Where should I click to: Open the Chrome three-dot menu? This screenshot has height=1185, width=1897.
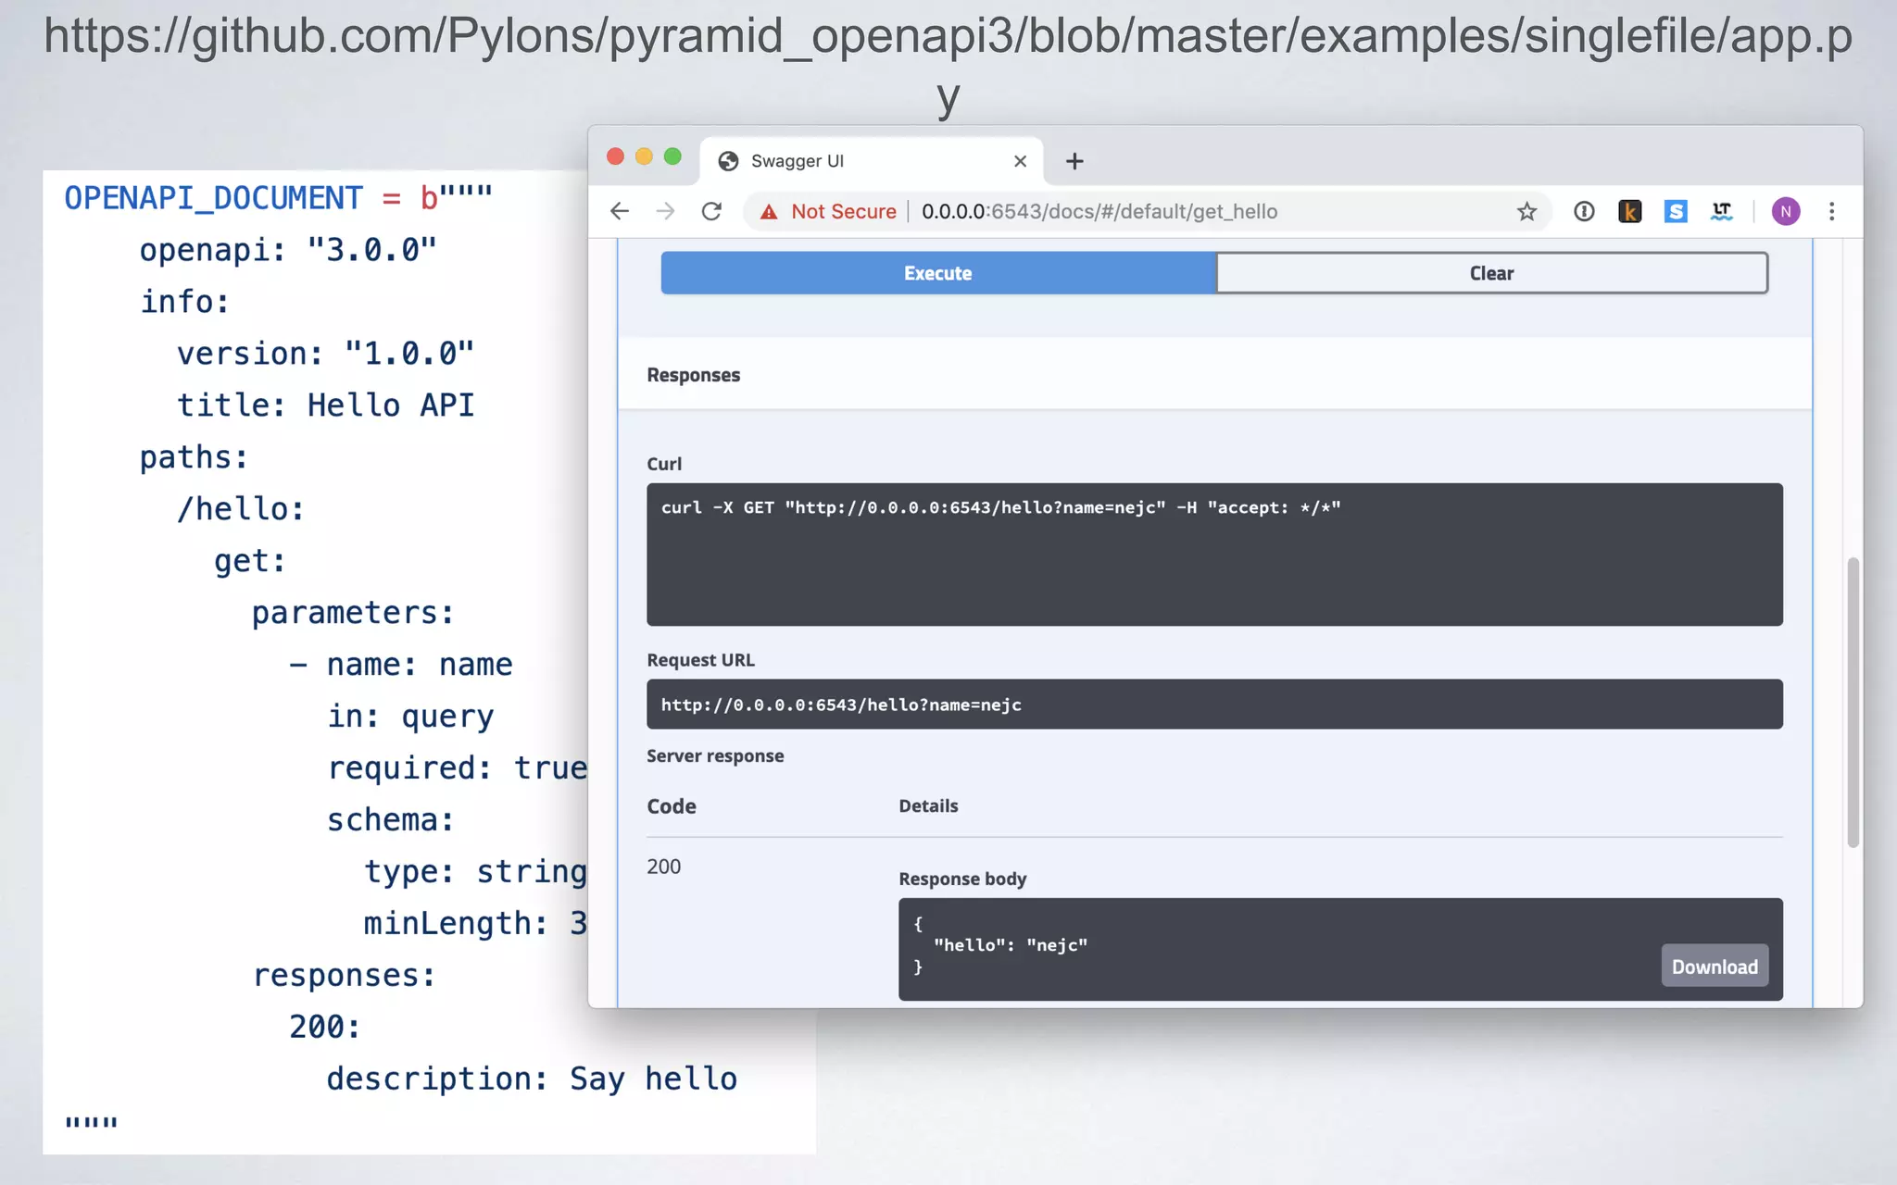1831,212
